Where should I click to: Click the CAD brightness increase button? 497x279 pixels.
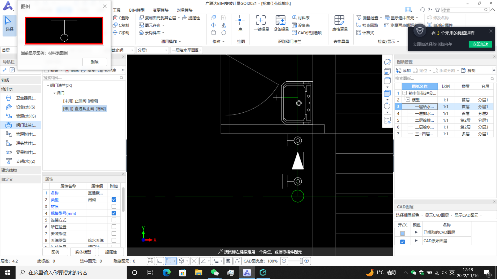pyautogui.click(x=307, y=261)
